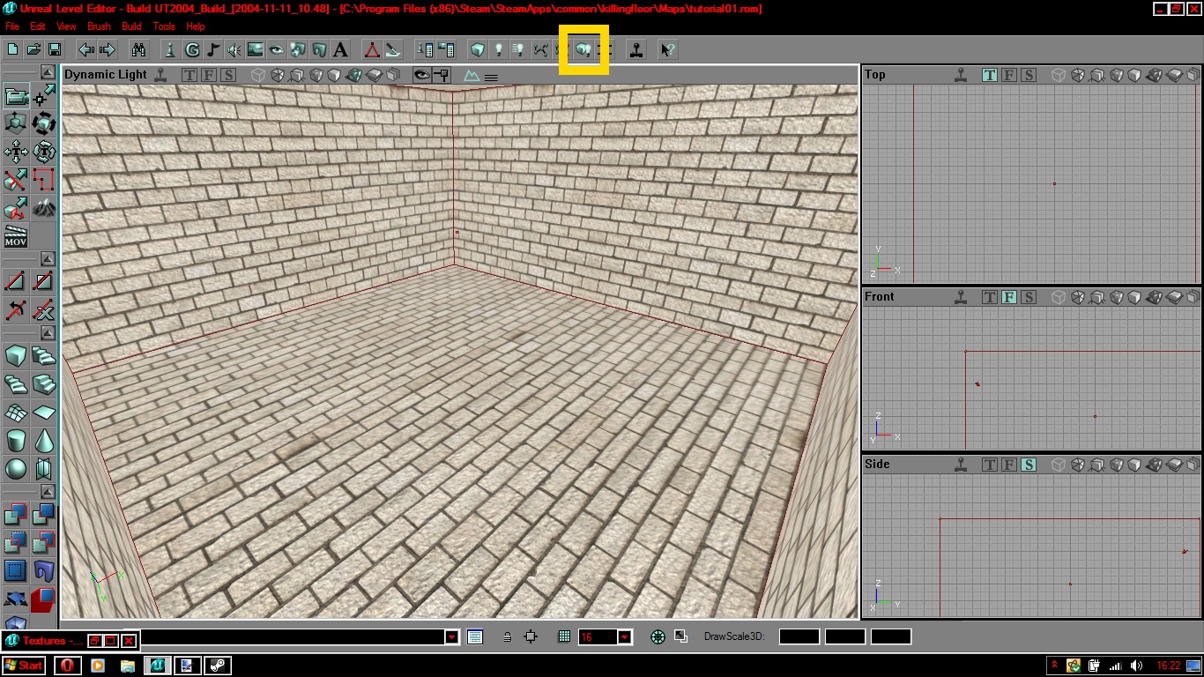Collapse the brush clipping section arrow
This screenshot has width=1204, height=677.
(48, 259)
